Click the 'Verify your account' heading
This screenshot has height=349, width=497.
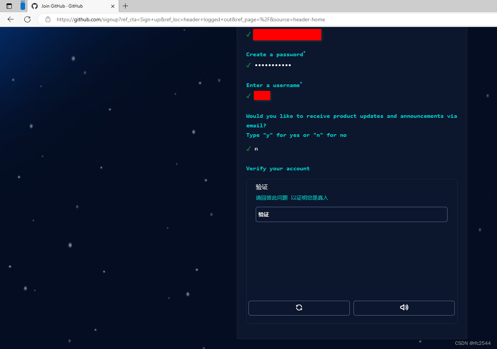tap(278, 168)
